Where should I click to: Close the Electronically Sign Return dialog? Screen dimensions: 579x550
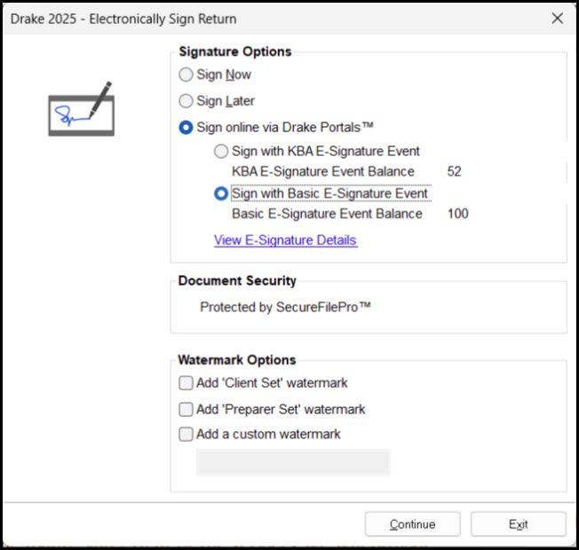click(x=557, y=19)
